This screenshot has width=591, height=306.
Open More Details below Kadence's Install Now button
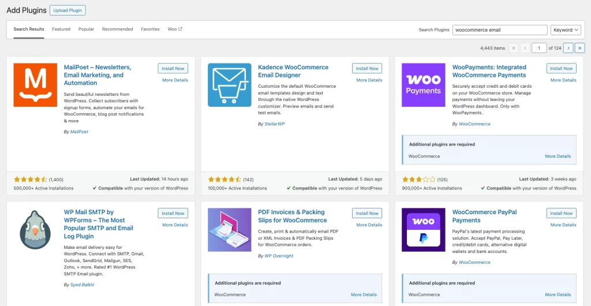(369, 80)
